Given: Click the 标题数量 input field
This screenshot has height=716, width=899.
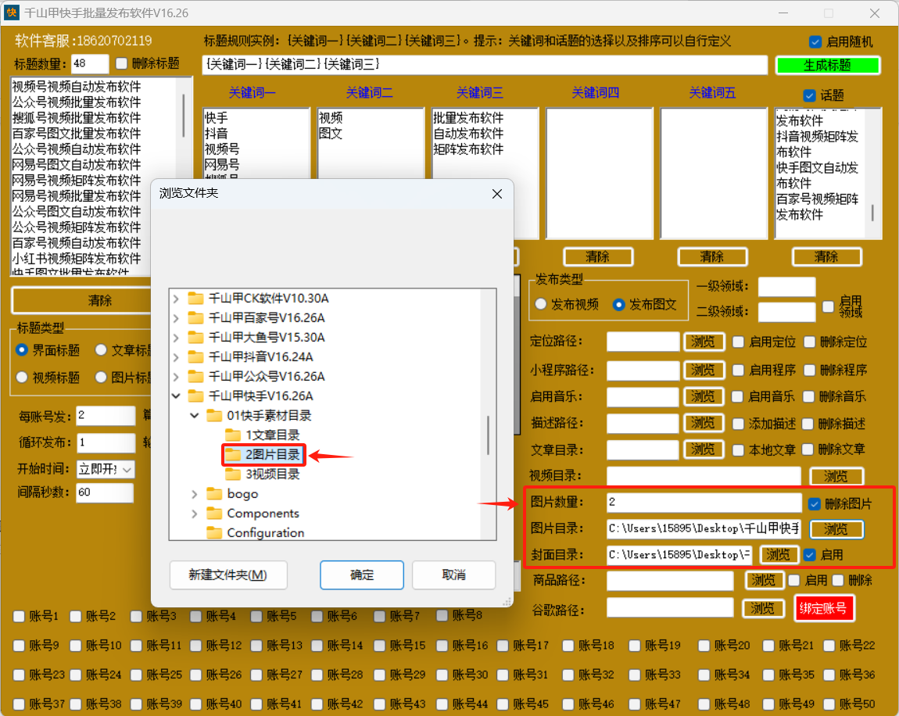Looking at the screenshot, I should (x=89, y=63).
